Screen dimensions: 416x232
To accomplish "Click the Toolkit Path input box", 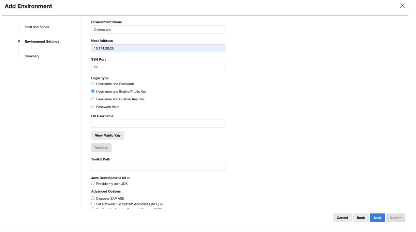I will point(158,167).
